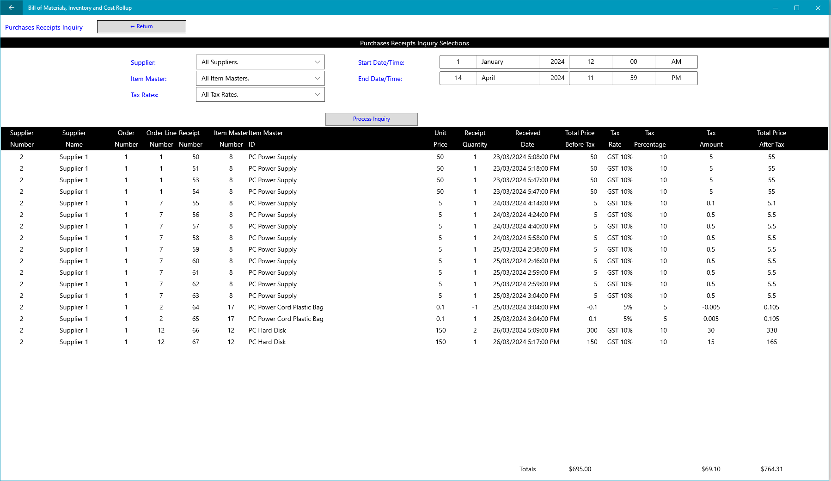This screenshot has height=481, width=831.
Task: Click the Process Inquiry button
Action: tap(372, 119)
